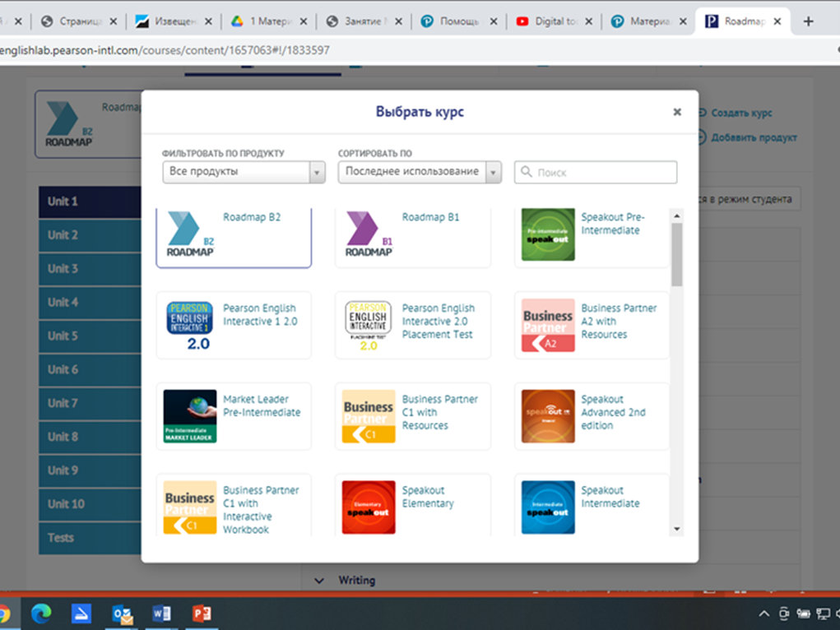Click Speakout Elementary title text

pos(428,497)
